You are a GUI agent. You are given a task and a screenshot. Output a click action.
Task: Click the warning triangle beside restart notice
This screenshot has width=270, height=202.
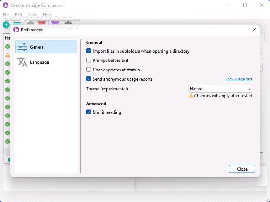pos(191,95)
